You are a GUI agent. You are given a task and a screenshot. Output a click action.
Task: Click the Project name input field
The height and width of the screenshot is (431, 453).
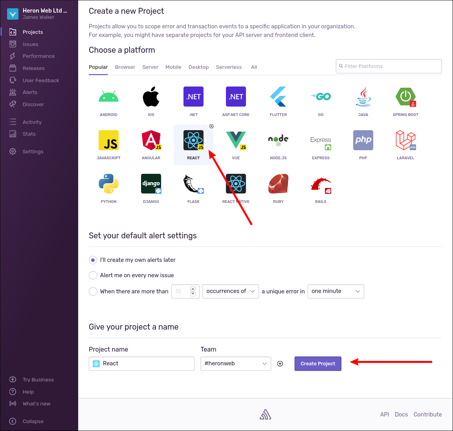[x=141, y=364]
